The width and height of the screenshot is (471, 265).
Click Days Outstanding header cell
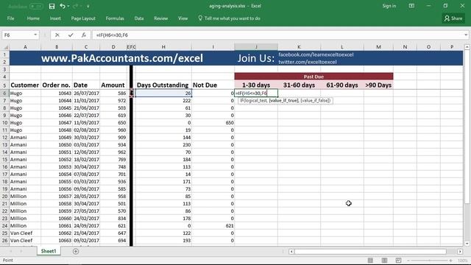163,85
